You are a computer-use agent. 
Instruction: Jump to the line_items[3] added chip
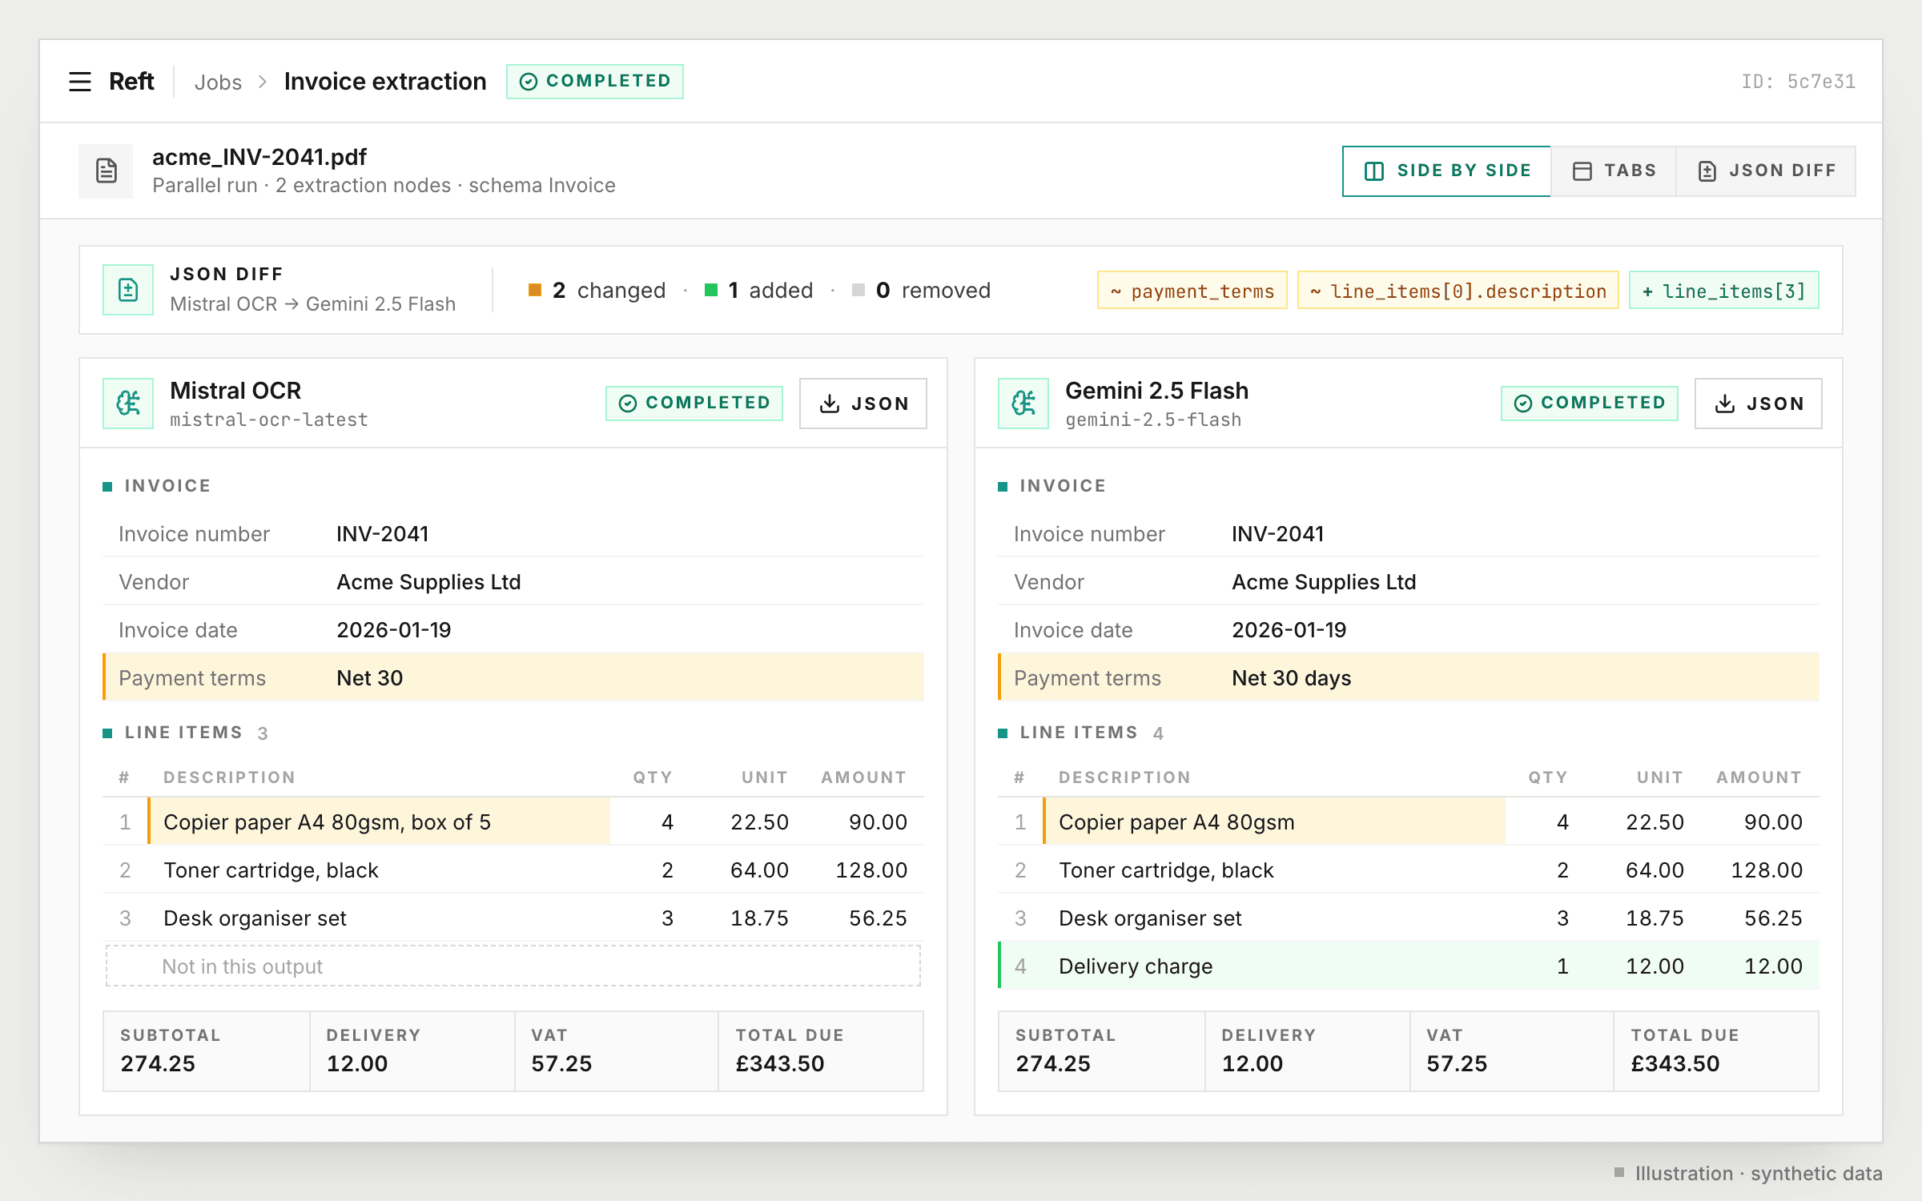[1724, 291]
